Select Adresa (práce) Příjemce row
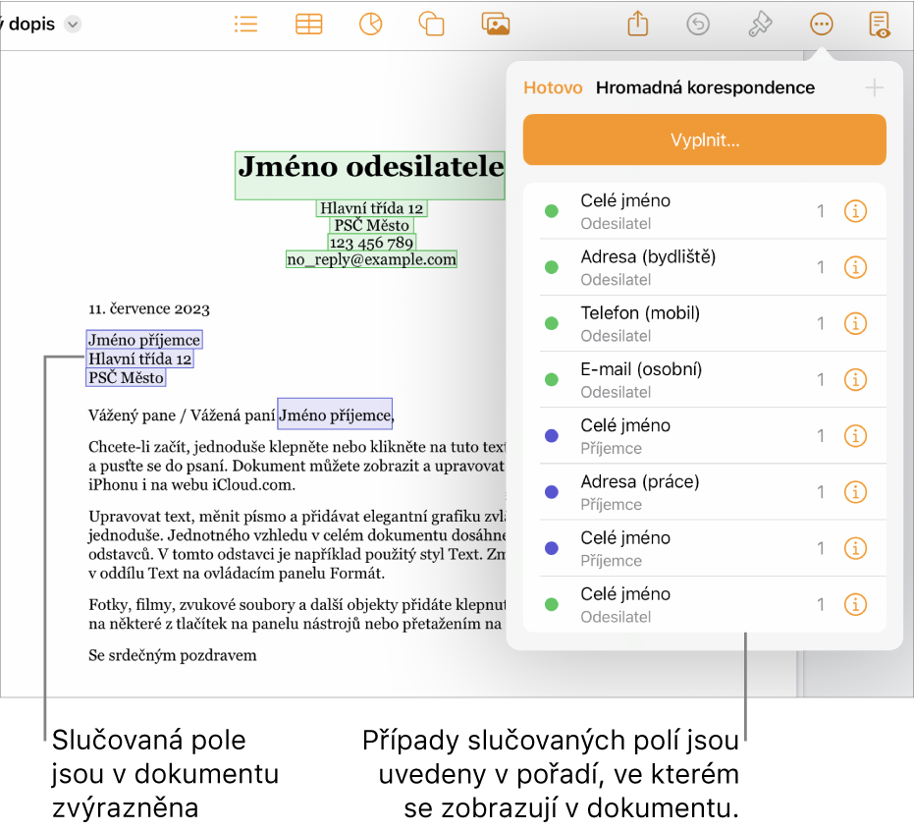 (x=704, y=492)
